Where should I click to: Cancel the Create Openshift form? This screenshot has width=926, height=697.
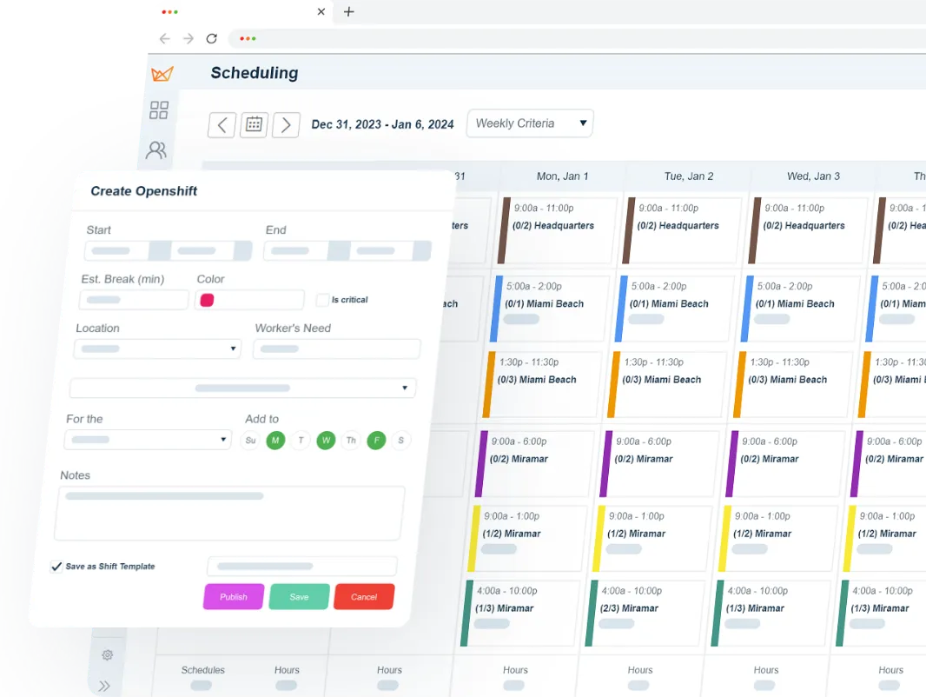coord(364,597)
